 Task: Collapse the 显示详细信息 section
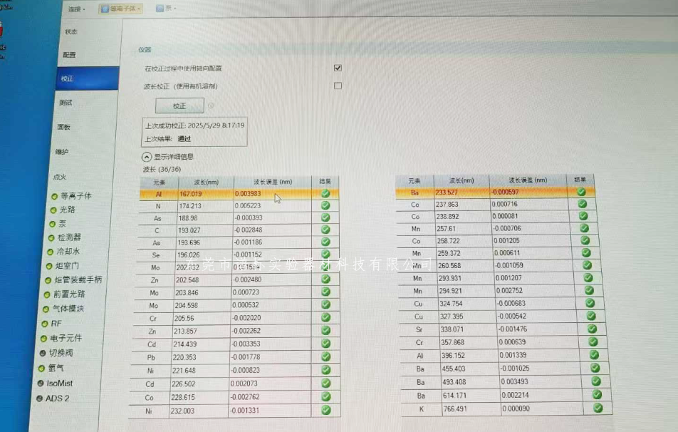147,157
